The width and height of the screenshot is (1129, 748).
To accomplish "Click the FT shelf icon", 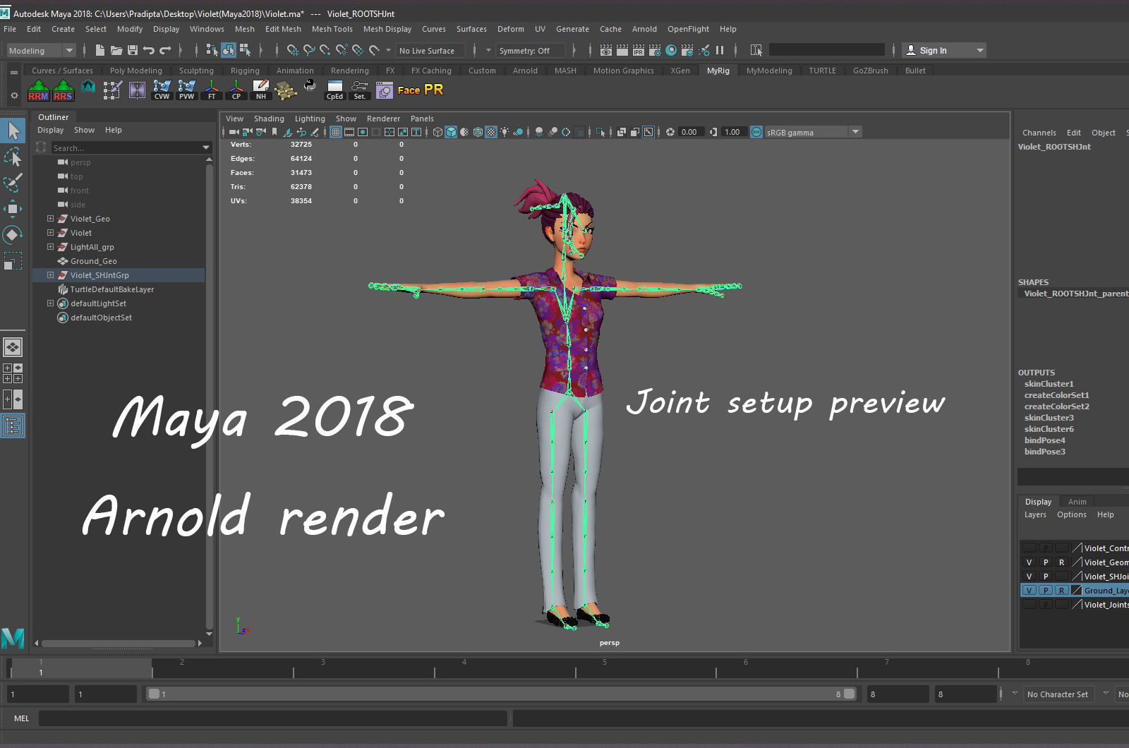I will coord(212,90).
